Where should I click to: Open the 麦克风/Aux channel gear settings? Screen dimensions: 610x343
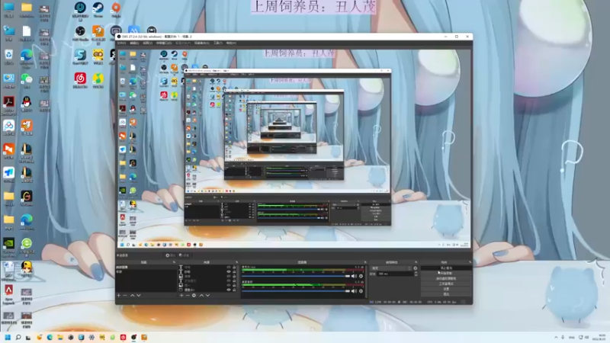pos(361,276)
